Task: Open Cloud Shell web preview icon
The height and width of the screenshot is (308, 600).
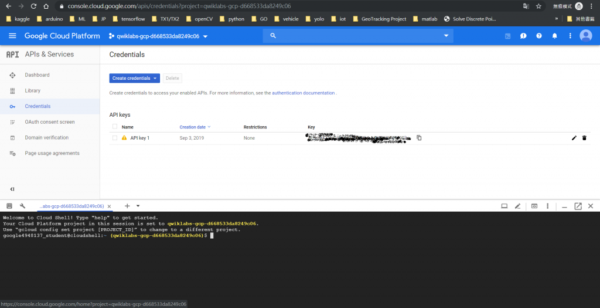Action: click(534, 206)
